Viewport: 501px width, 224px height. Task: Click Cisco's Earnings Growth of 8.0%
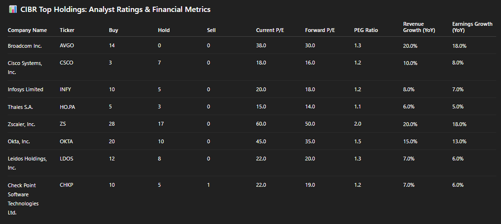[x=458, y=63]
